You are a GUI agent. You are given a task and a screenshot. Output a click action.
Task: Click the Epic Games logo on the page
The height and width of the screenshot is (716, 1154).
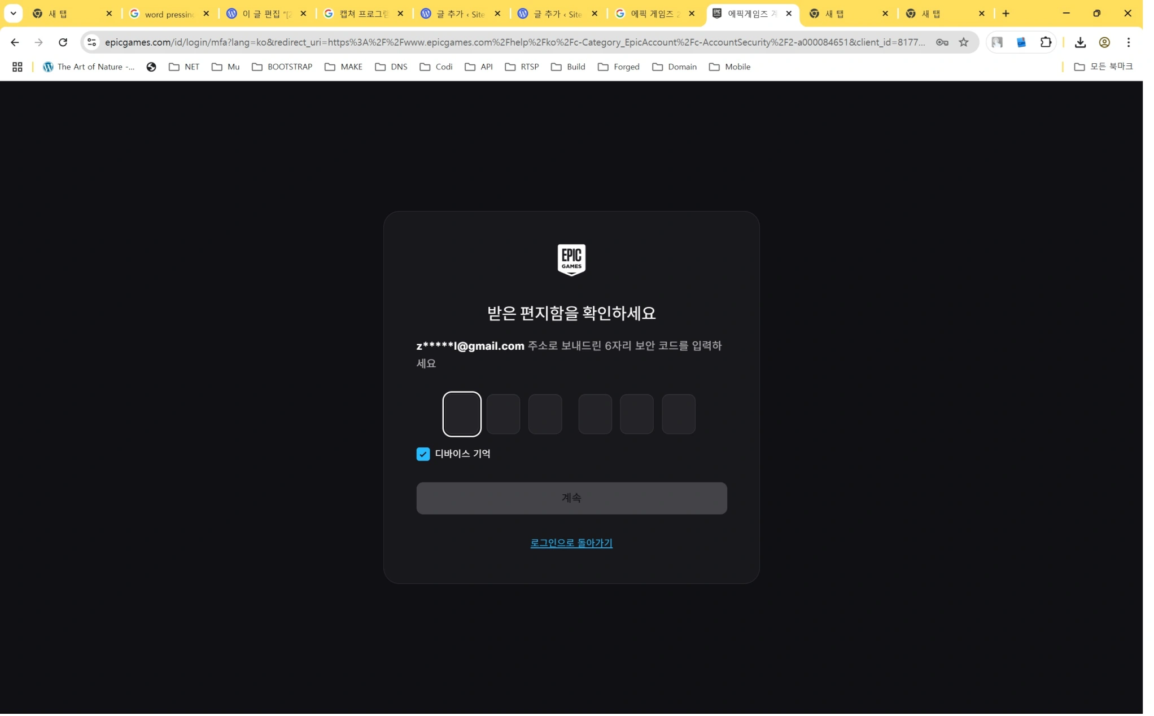(571, 260)
